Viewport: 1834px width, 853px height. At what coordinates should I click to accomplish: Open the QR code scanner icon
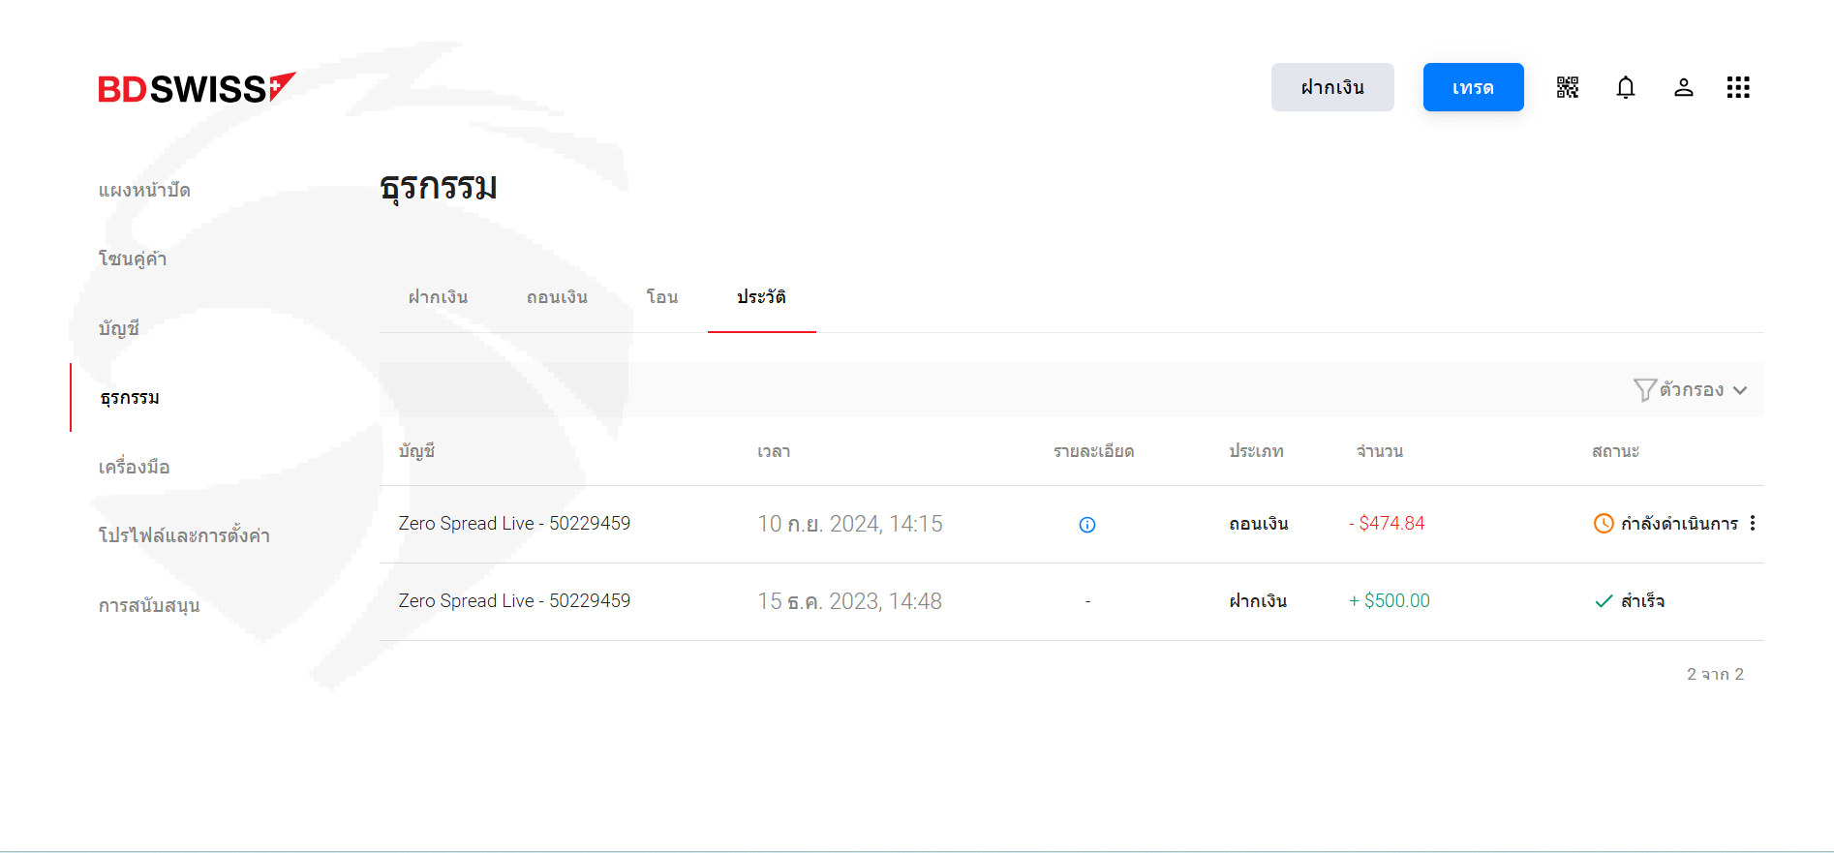click(1568, 87)
